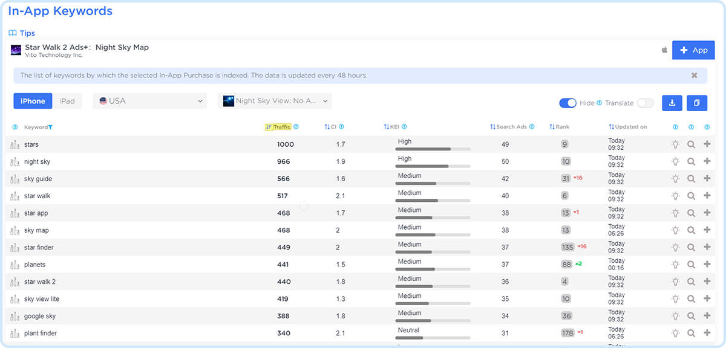Image resolution: width=726 pixels, height=348 pixels.
Task: Open the Tips link
Action: 27,33
